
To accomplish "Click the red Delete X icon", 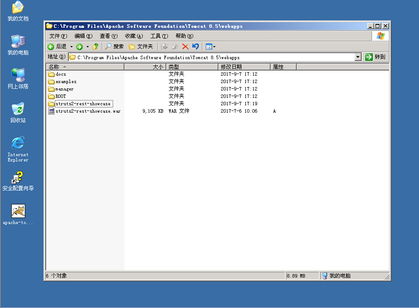I will [x=185, y=47].
